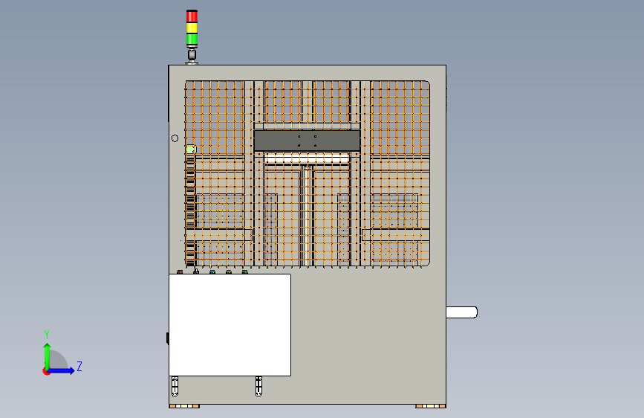
Task: Select the large white cabinet door panel
Action: 230,324
